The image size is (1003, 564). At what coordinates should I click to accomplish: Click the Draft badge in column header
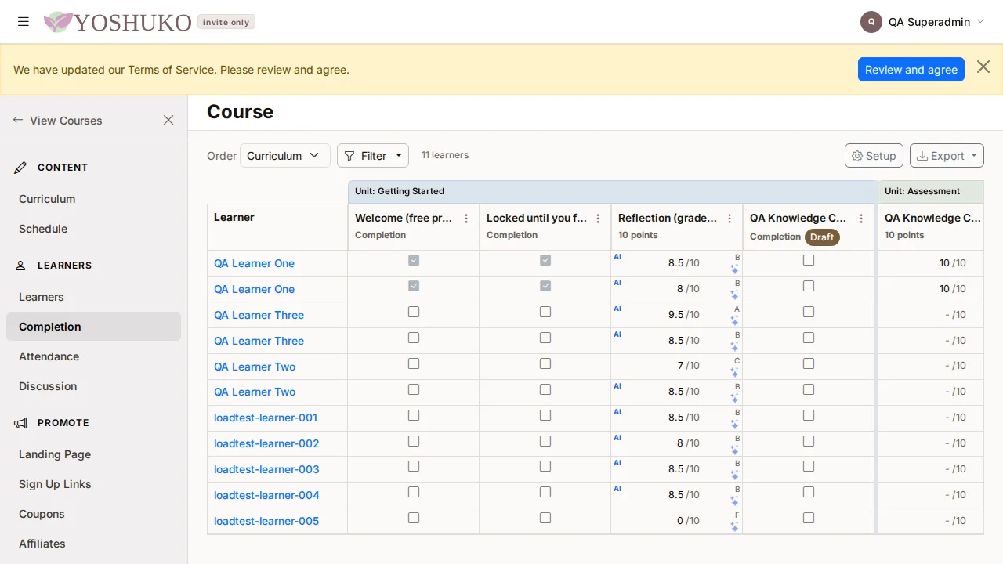click(822, 237)
